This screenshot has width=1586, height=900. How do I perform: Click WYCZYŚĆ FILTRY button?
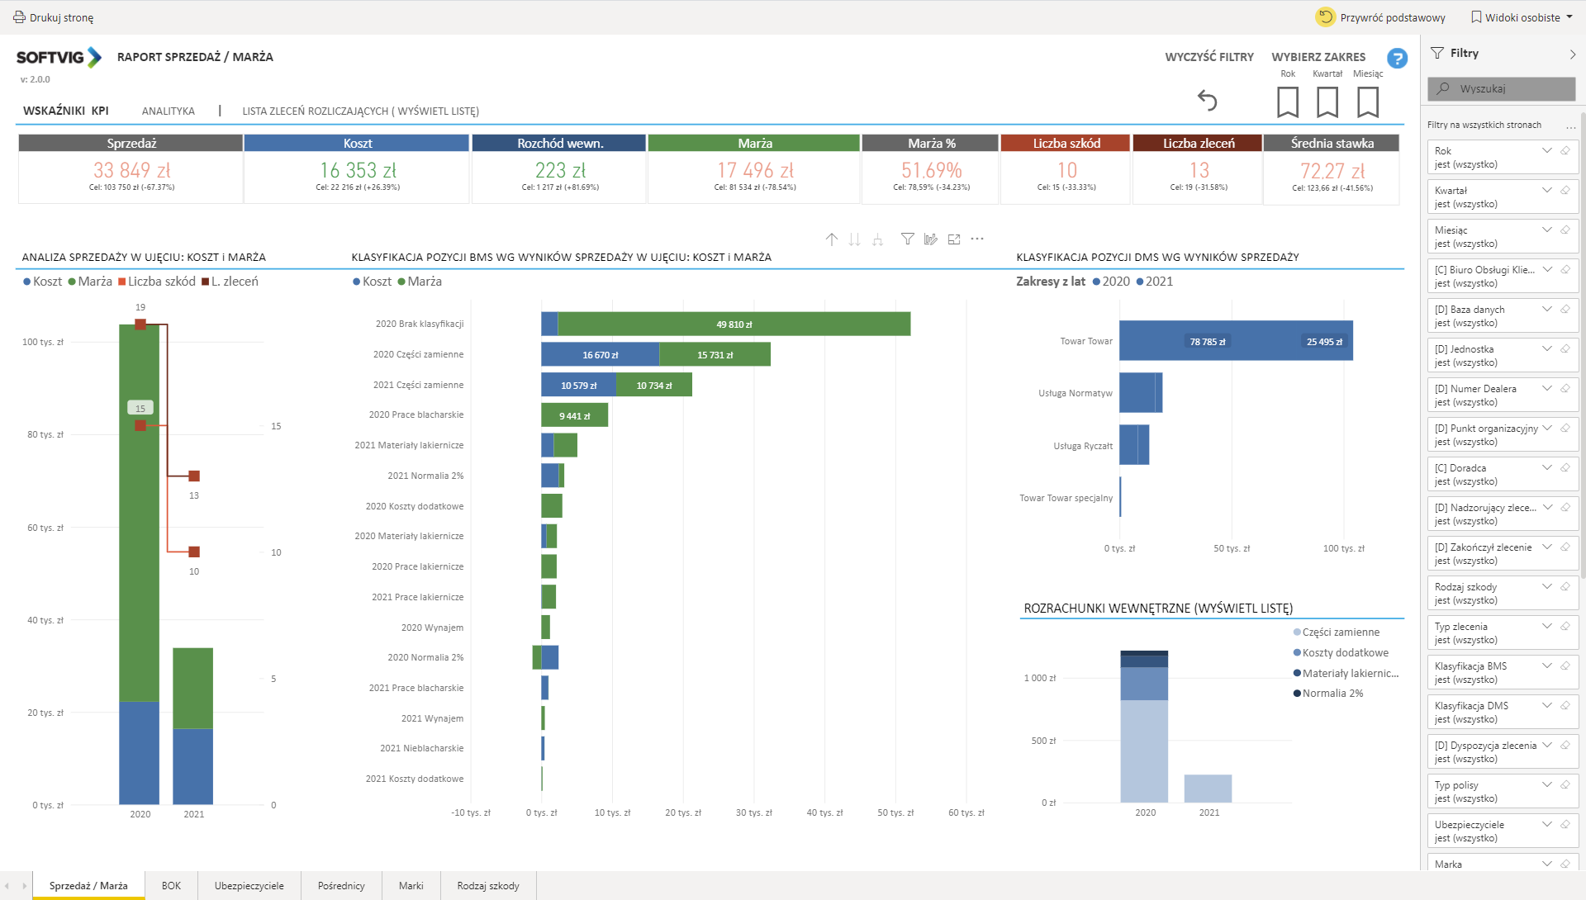point(1208,57)
